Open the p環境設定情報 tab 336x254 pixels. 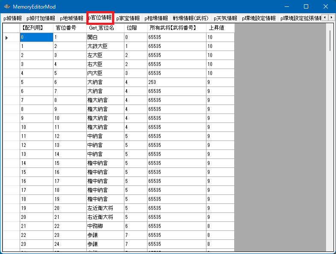(x=259, y=18)
